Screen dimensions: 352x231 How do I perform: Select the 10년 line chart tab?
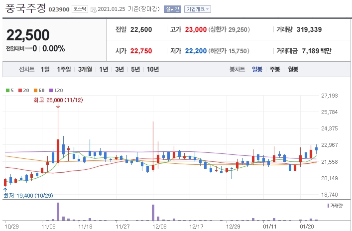pos(153,69)
